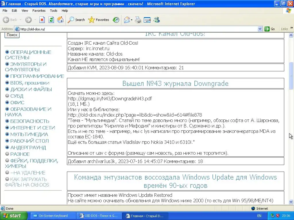Viewport: 294px width, 220px height.
Task: Stop page loading with red X icon
Action: tap(42, 20)
